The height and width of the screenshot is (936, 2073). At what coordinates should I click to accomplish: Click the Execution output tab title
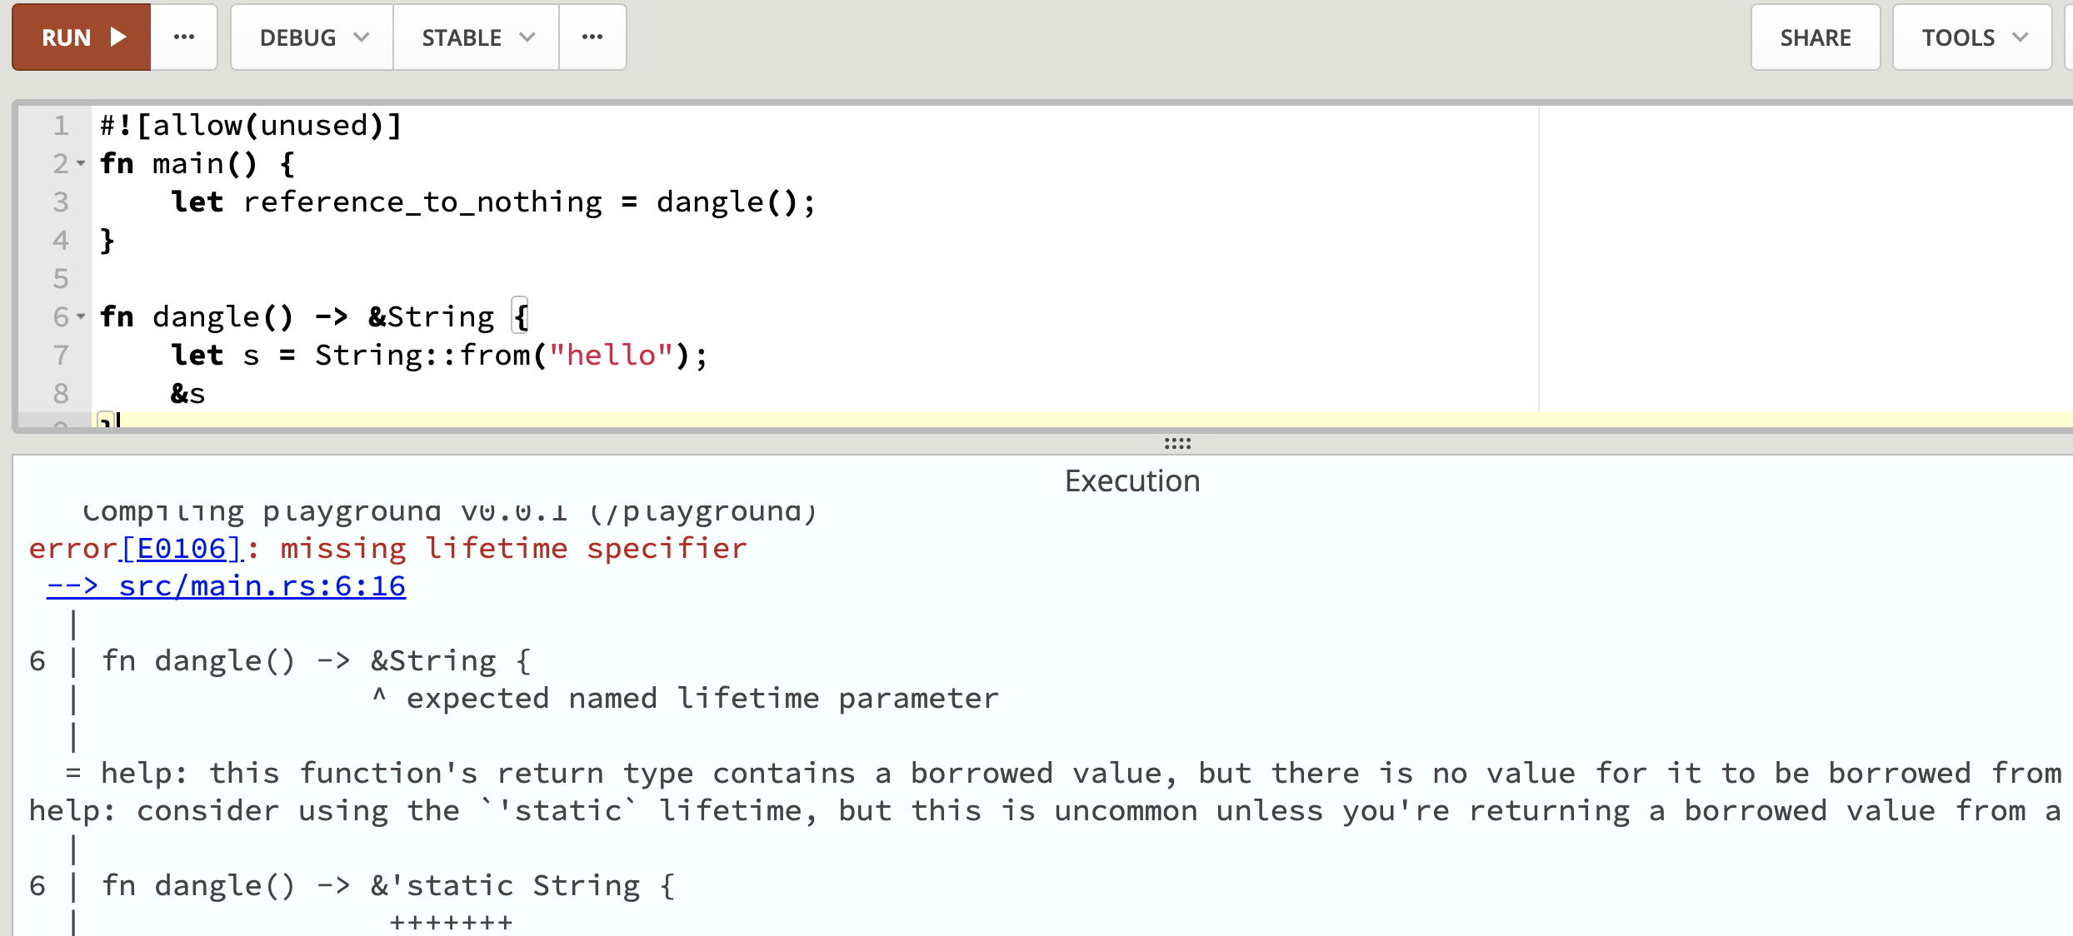coord(1131,481)
